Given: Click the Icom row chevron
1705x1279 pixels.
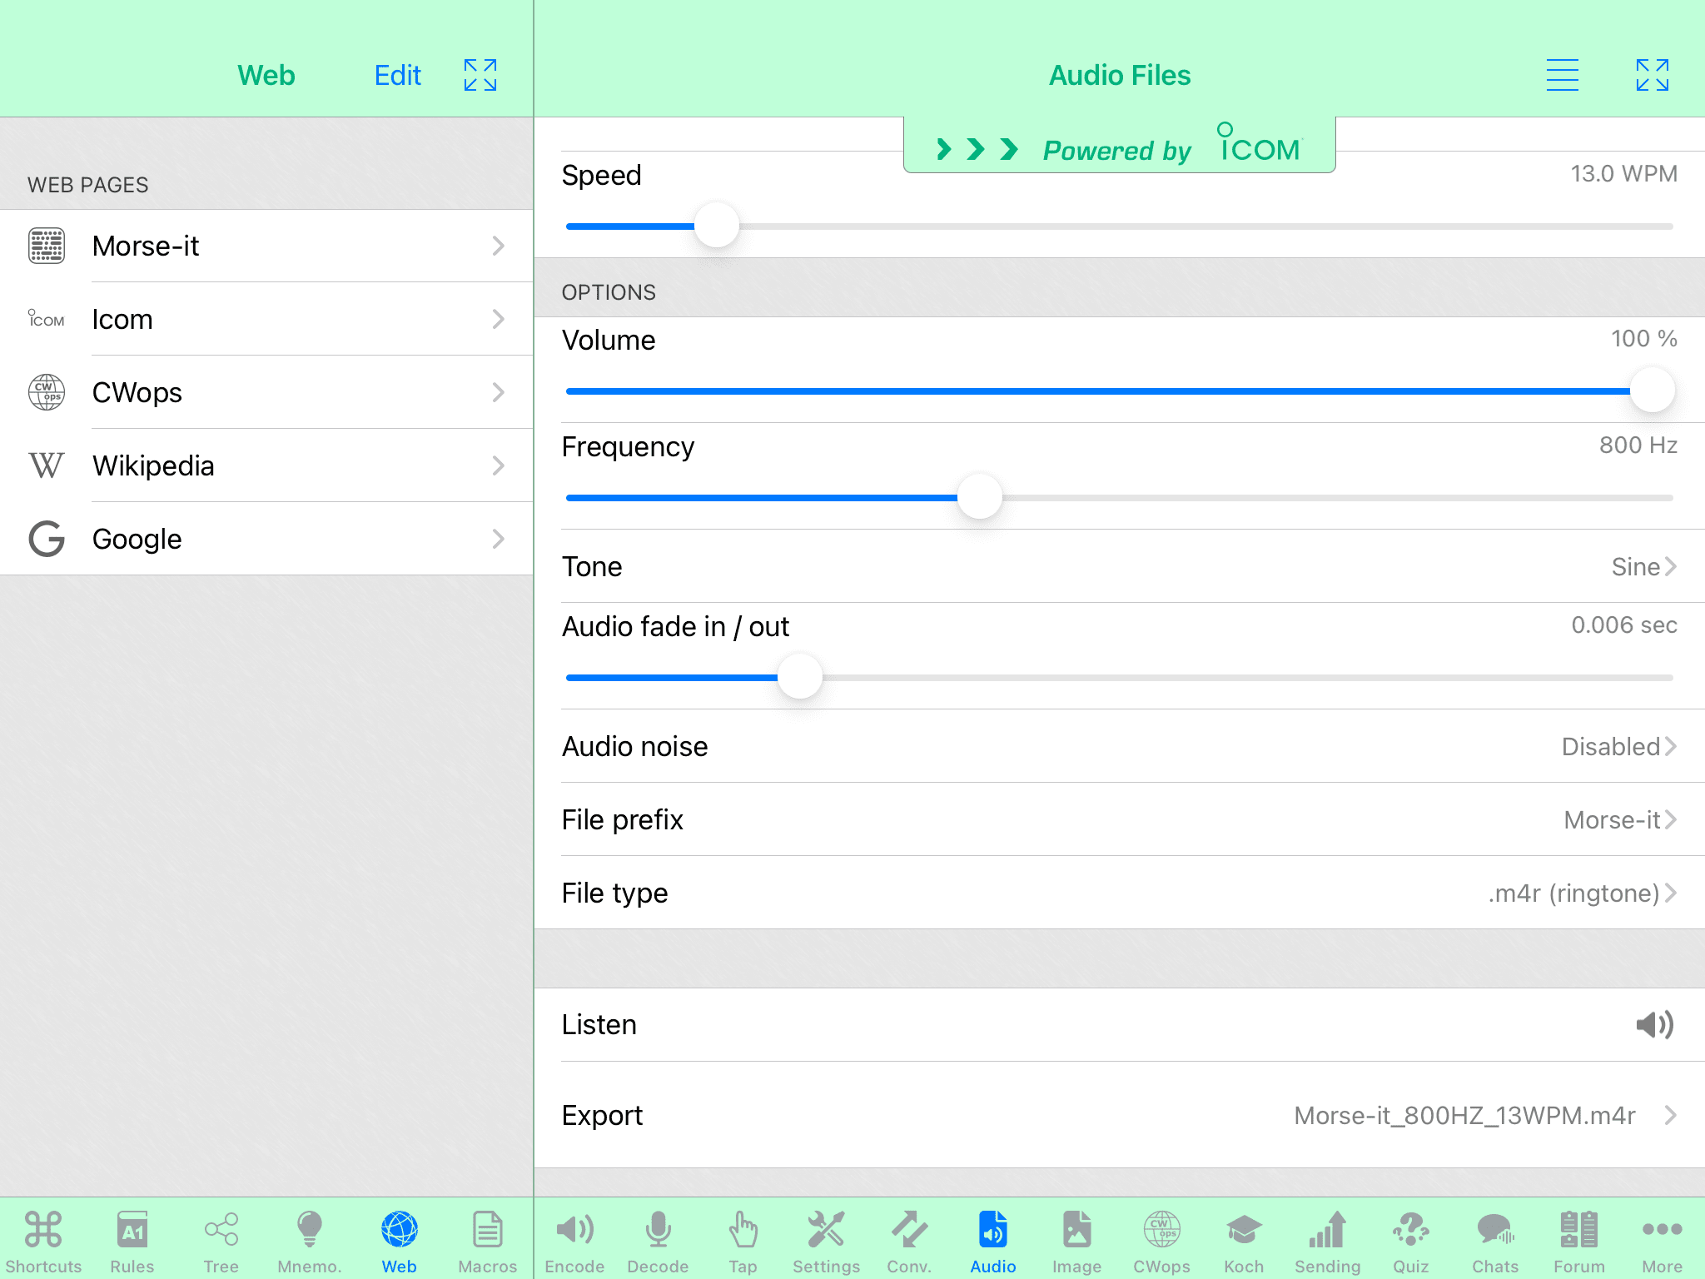Looking at the screenshot, I should tap(498, 319).
